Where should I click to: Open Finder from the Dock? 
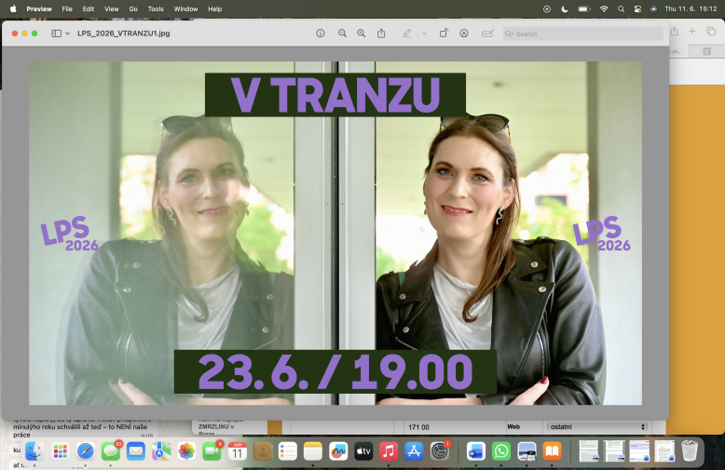(34, 451)
